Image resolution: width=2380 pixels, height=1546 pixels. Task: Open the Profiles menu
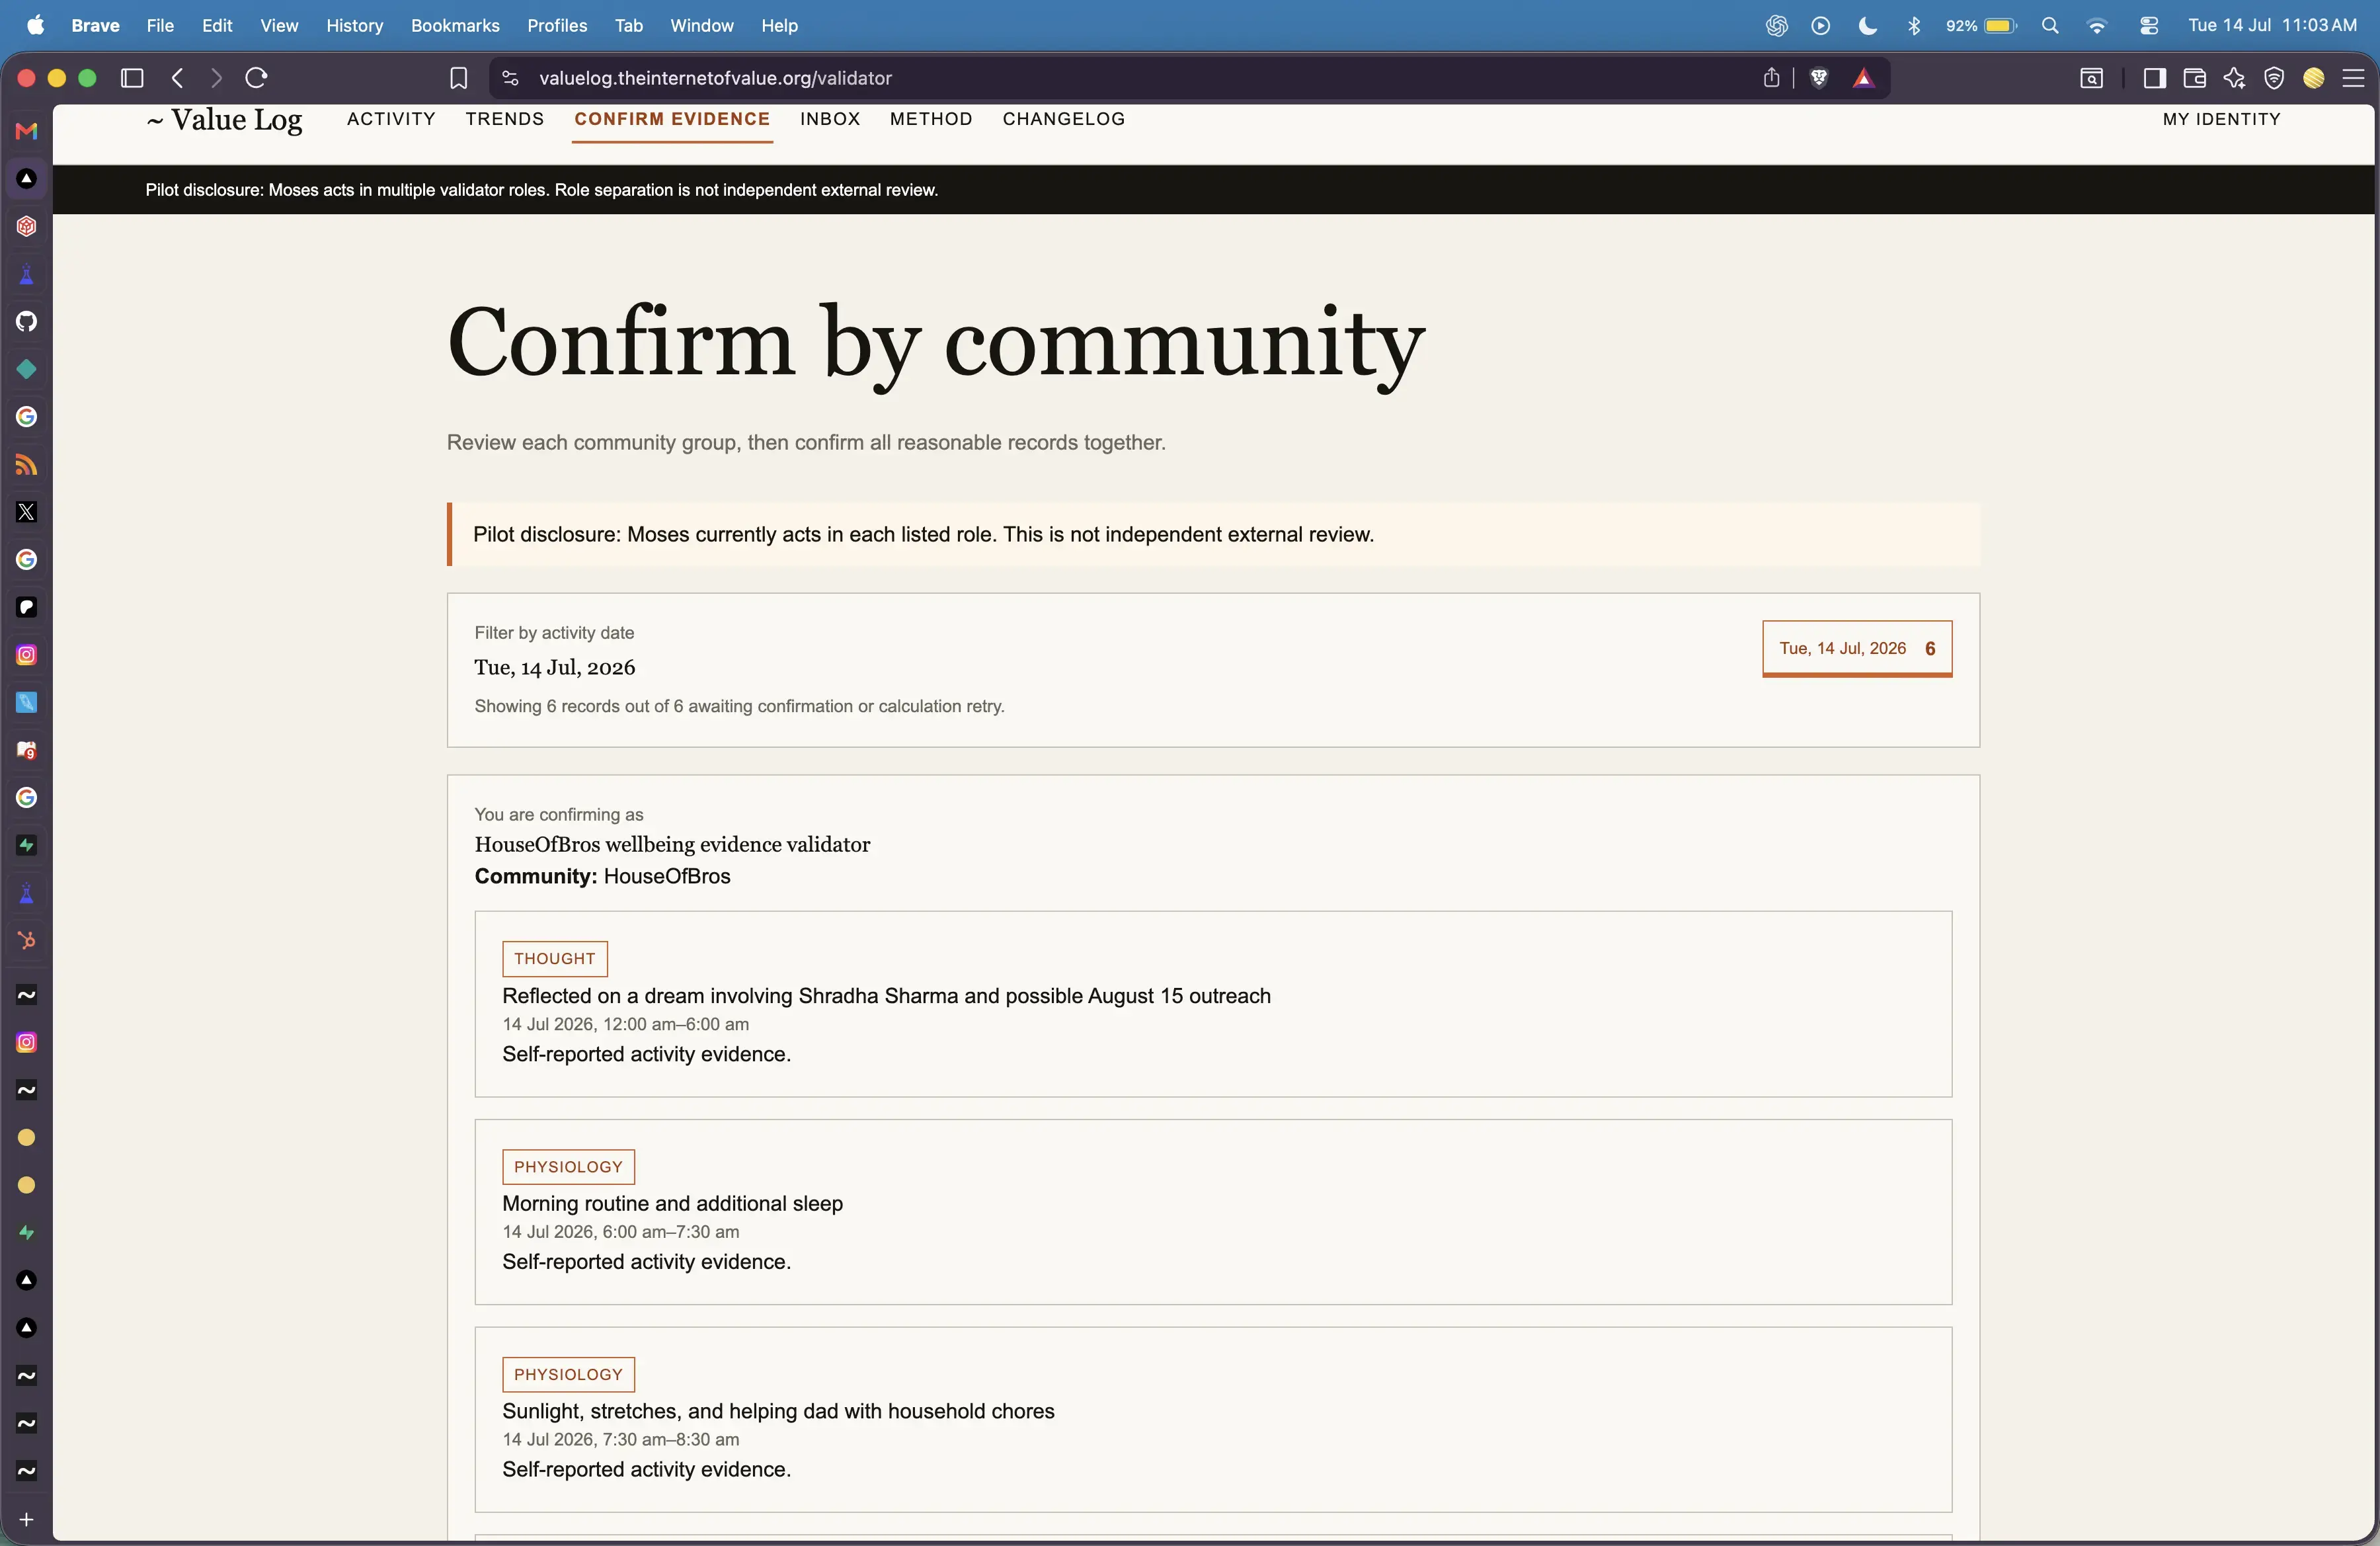point(557,26)
